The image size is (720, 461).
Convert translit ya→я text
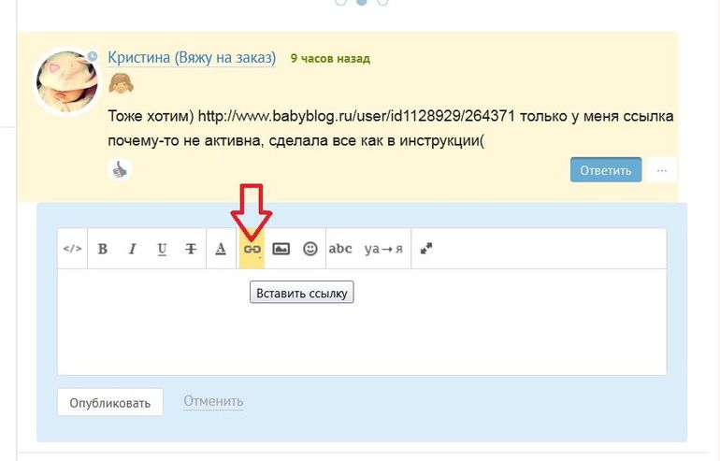click(x=383, y=249)
